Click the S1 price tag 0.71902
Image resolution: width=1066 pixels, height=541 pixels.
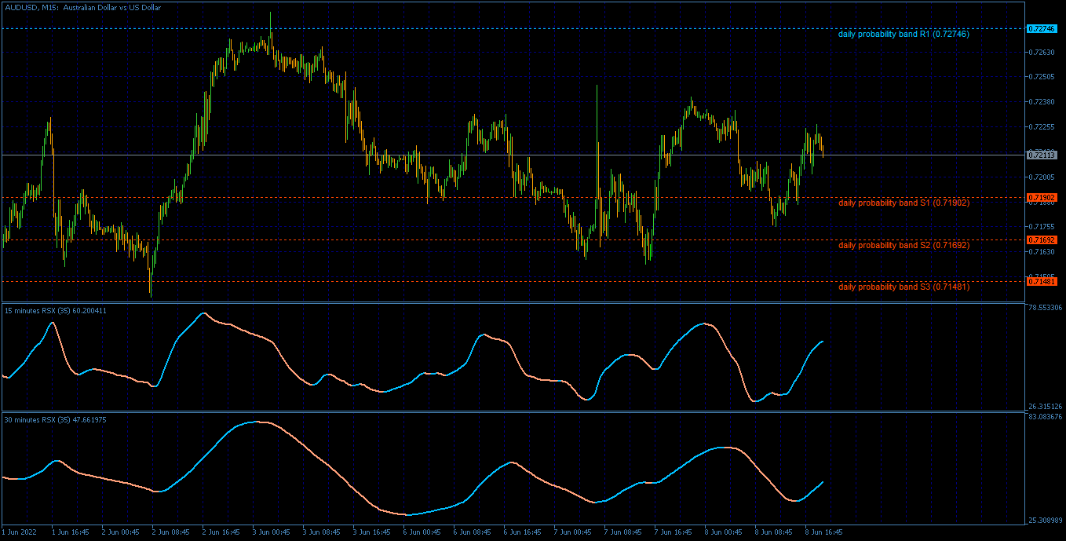(1042, 197)
